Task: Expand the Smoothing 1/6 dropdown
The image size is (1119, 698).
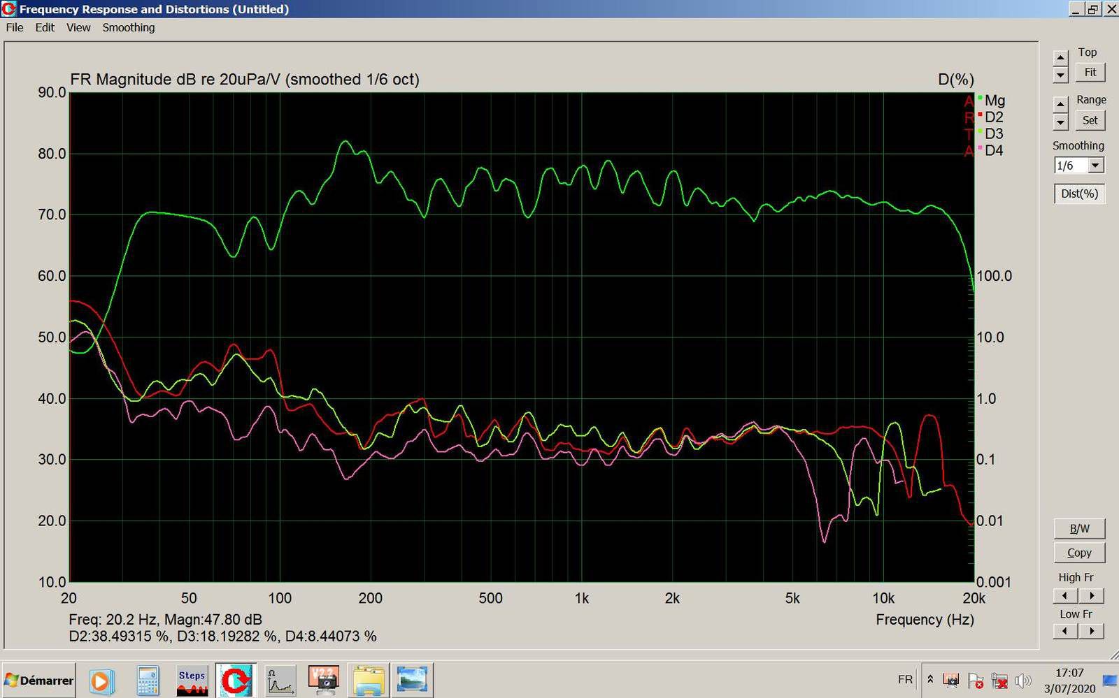Action: click(x=1096, y=166)
